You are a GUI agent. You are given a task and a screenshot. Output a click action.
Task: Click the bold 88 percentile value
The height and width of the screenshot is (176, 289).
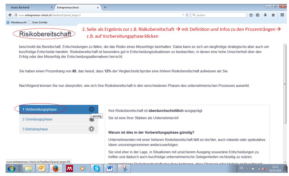[x=74, y=71]
